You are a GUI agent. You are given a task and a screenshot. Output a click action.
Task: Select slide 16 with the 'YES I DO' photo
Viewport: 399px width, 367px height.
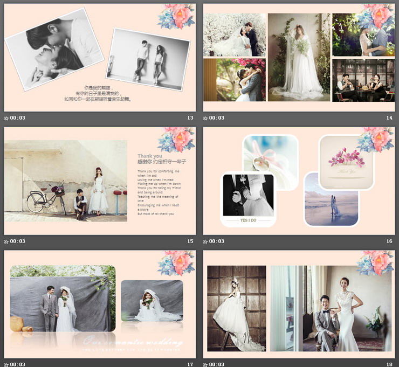coord(299,181)
